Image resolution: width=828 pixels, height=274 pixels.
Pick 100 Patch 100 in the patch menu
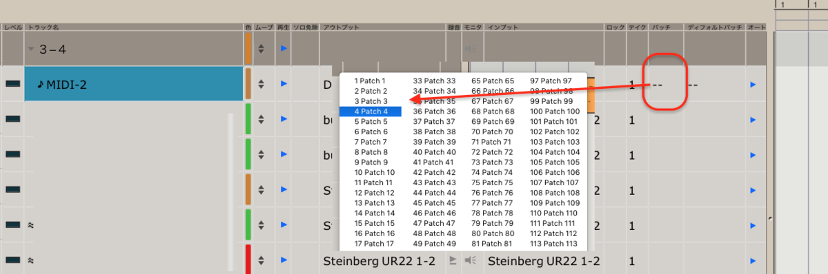(x=554, y=112)
